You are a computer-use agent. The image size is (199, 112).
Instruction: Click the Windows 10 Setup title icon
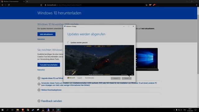click(x=65, y=26)
